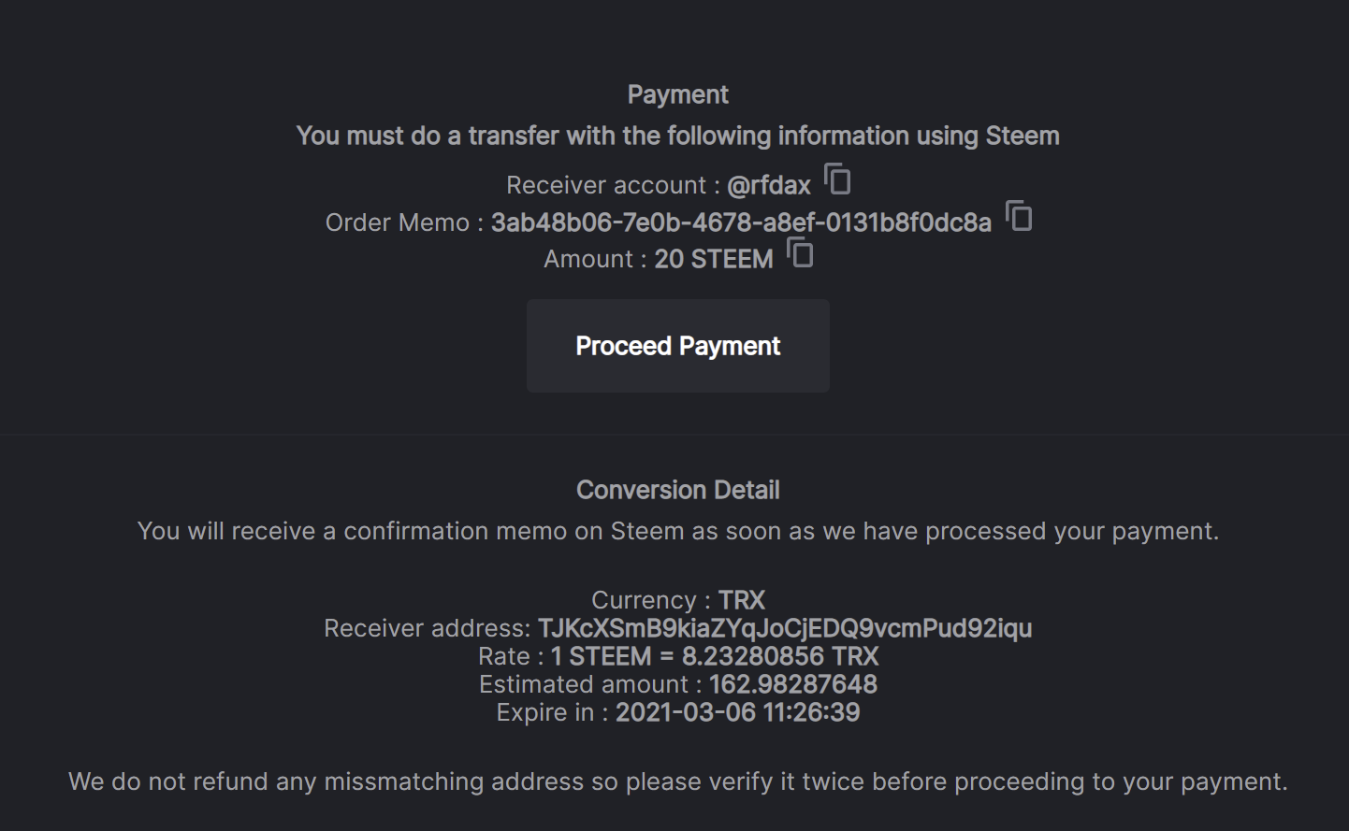The image size is (1349, 831).
Task: Click the @rfdax account name
Action: [768, 185]
